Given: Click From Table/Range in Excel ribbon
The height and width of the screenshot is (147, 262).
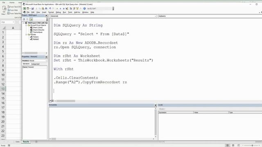Looking at the screenshot, I should pyautogui.click(x=14, y=13).
